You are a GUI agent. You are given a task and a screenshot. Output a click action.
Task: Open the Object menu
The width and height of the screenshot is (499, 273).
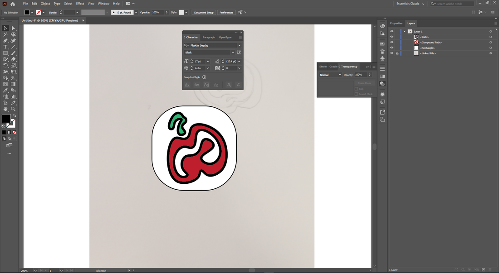click(x=45, y=4)
